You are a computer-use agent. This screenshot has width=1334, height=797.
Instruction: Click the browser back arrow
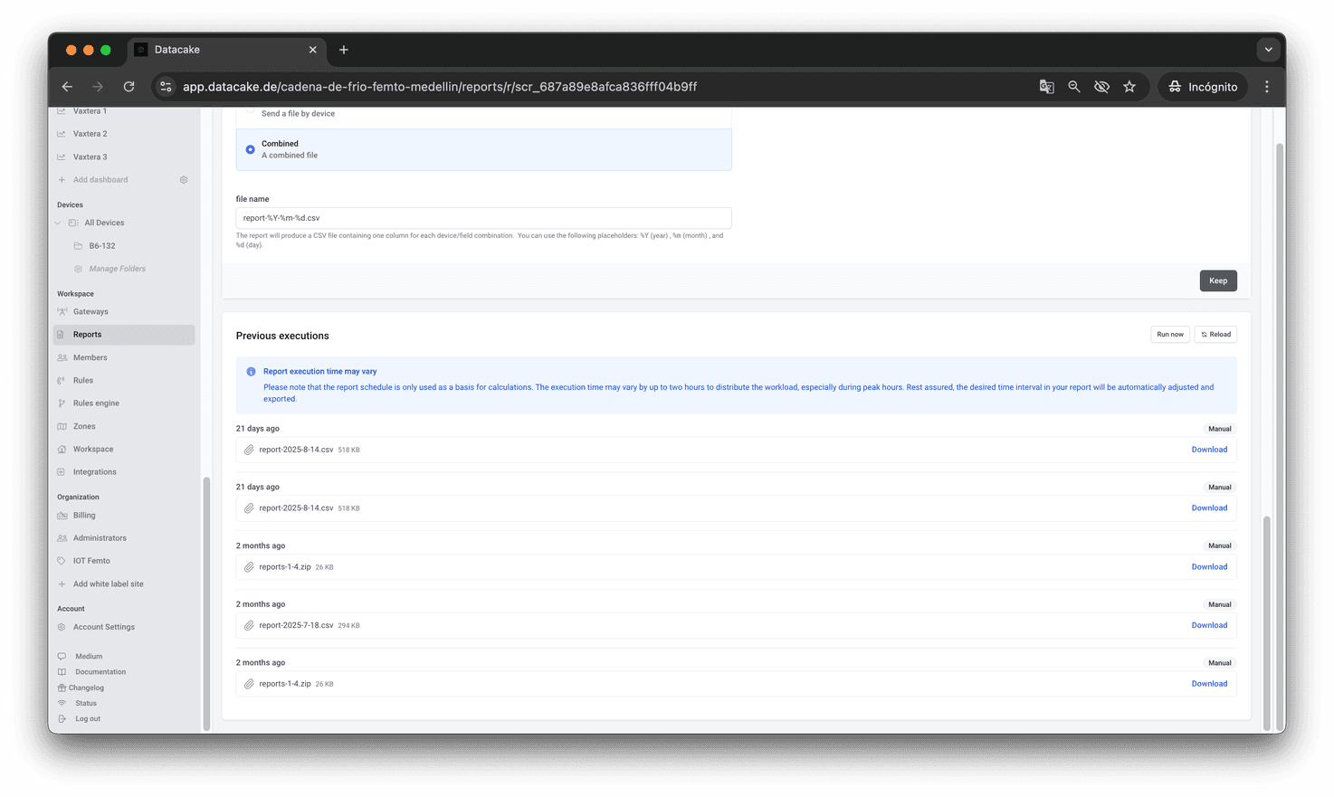click(67, 87)
